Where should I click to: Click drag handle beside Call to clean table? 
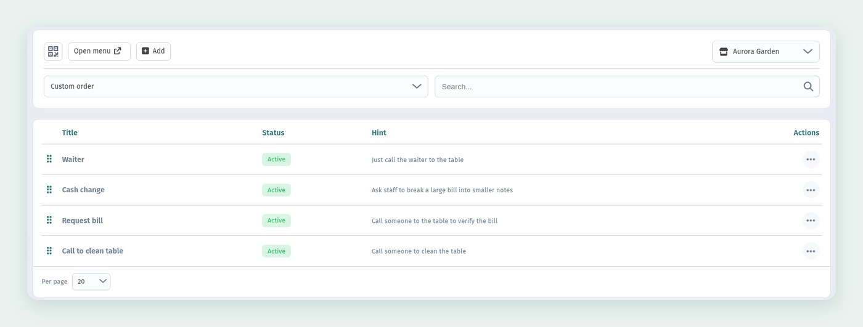click(x=49, y=251)
